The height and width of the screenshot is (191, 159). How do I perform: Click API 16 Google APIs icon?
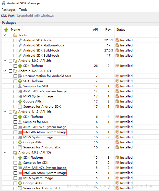pos(20,142)
